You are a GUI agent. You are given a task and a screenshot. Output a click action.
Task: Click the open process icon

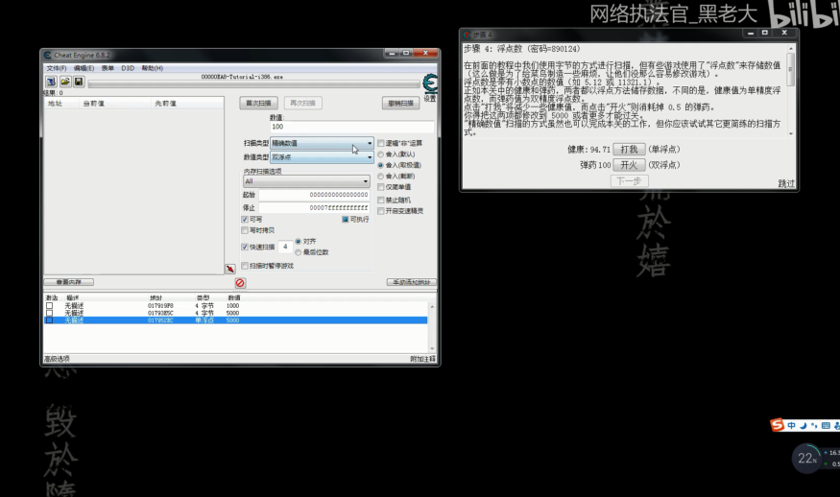(51, 83)
